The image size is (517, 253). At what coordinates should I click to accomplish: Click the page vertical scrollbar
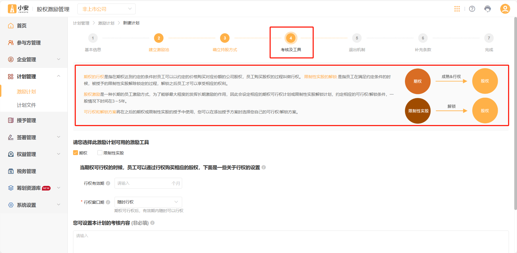[x=515, y=114]
